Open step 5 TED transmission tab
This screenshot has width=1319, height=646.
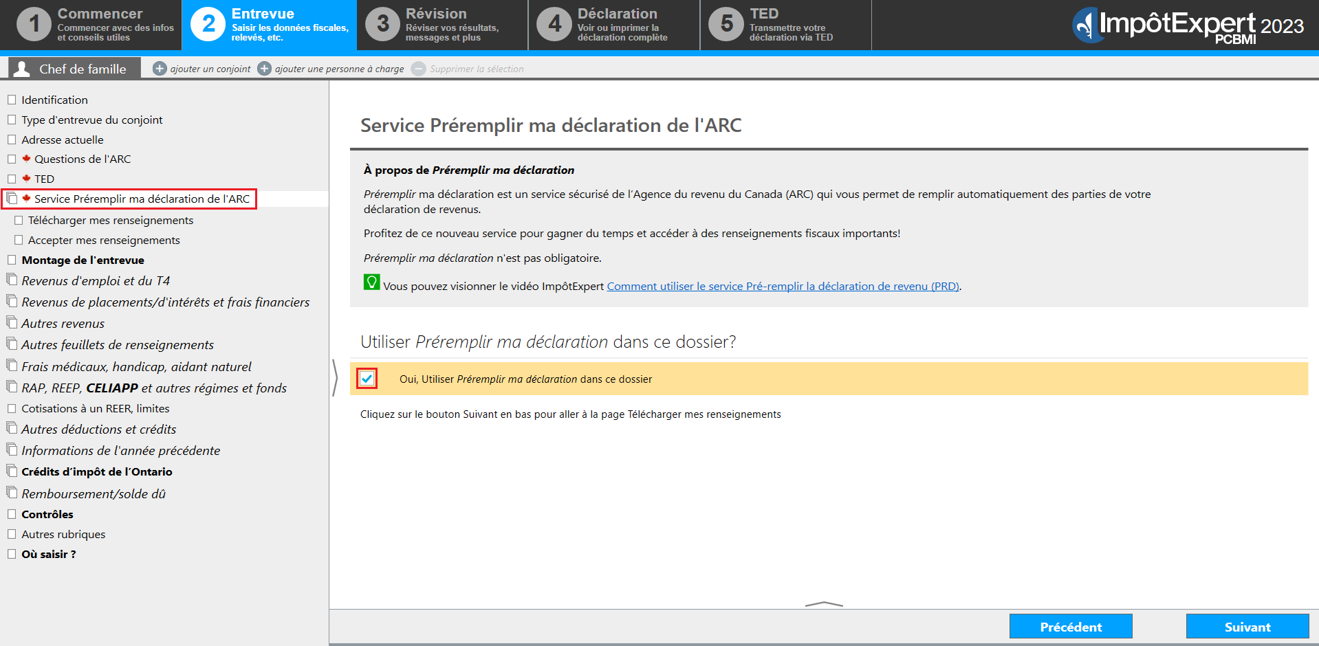pos(785,25)
